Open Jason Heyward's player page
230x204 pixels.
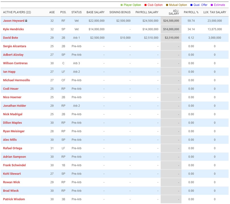14,21
